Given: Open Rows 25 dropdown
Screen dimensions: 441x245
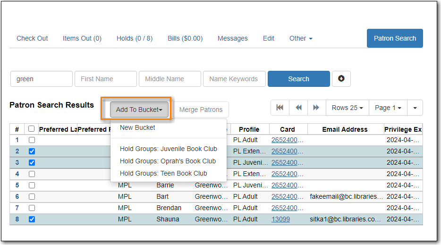Looking at the screenshot, I should 348,108.
